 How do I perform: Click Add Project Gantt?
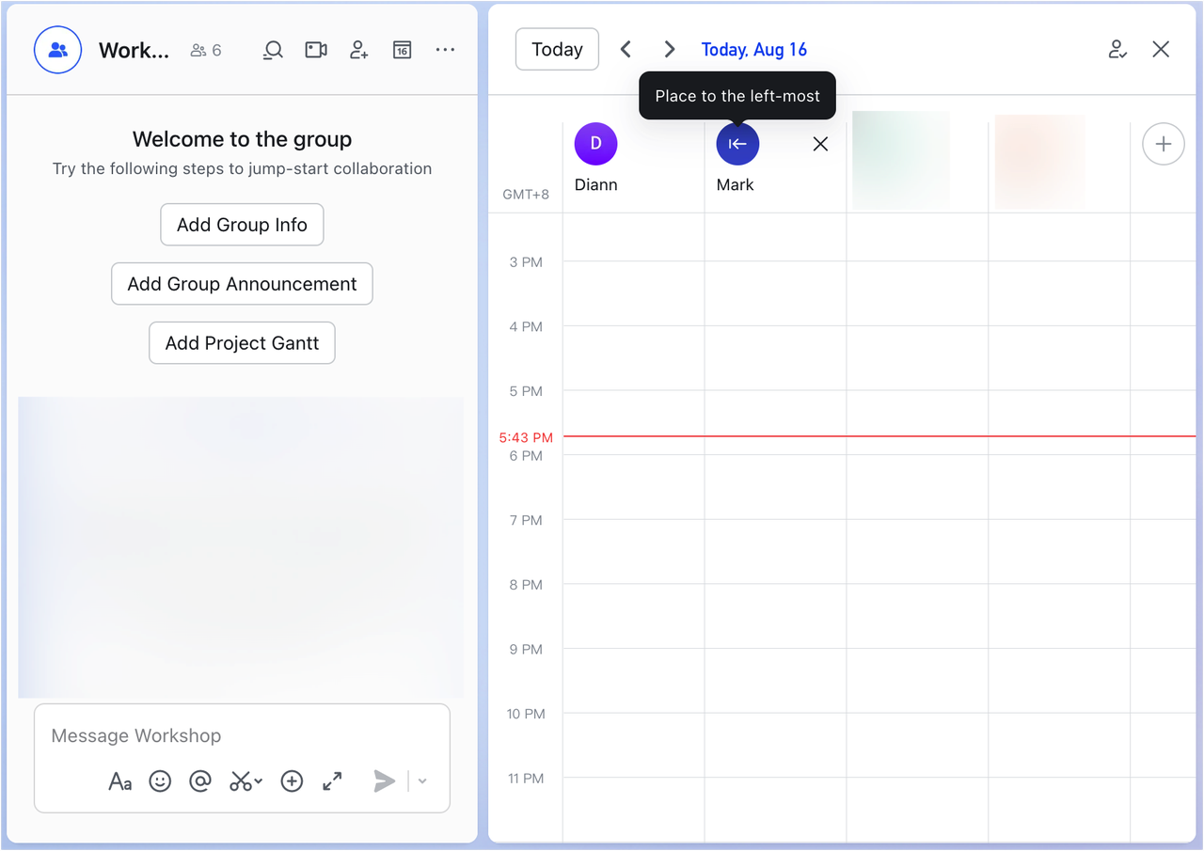pyautogui.click(x=242, y=342)
